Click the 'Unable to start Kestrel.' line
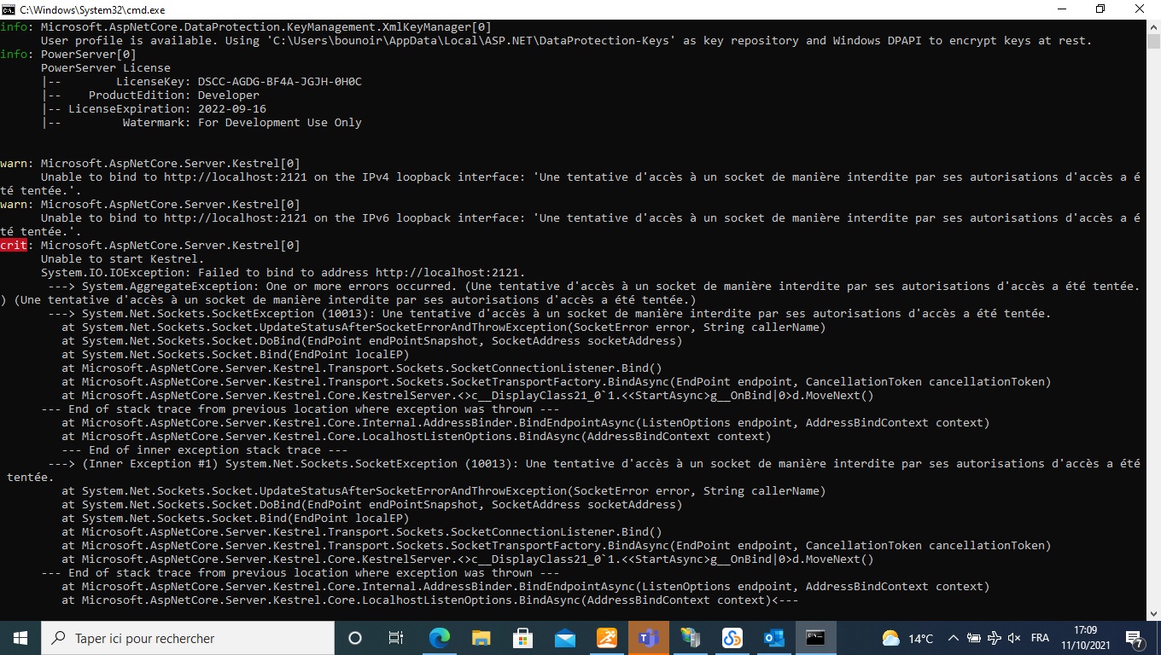The width and height of the screenshot is (1161, 655). (x=123, y=259)
